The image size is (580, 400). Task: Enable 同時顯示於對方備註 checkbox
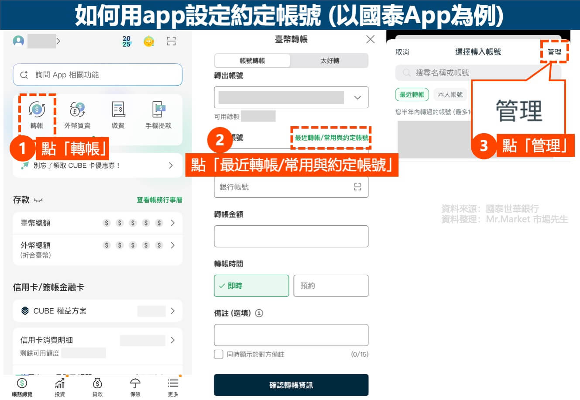point(219,355)
